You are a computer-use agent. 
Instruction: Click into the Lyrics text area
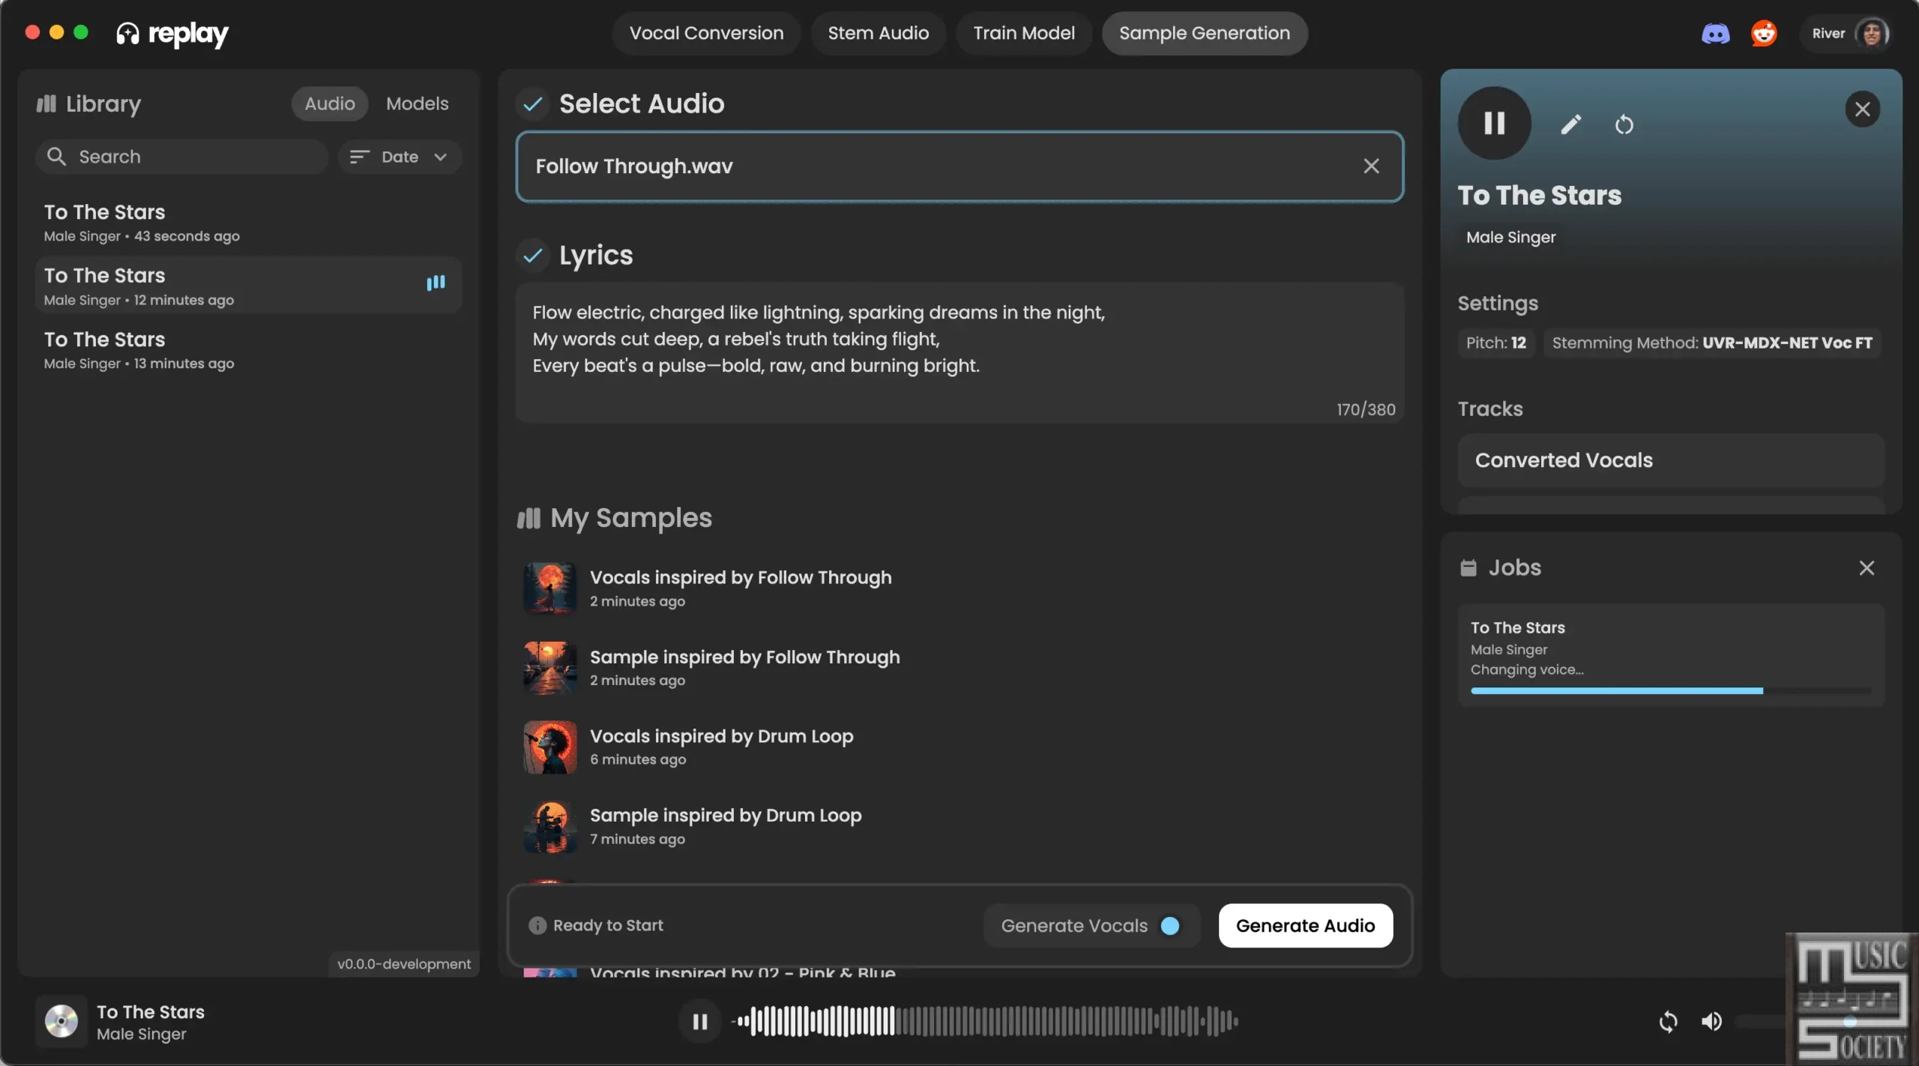[959, 352]
